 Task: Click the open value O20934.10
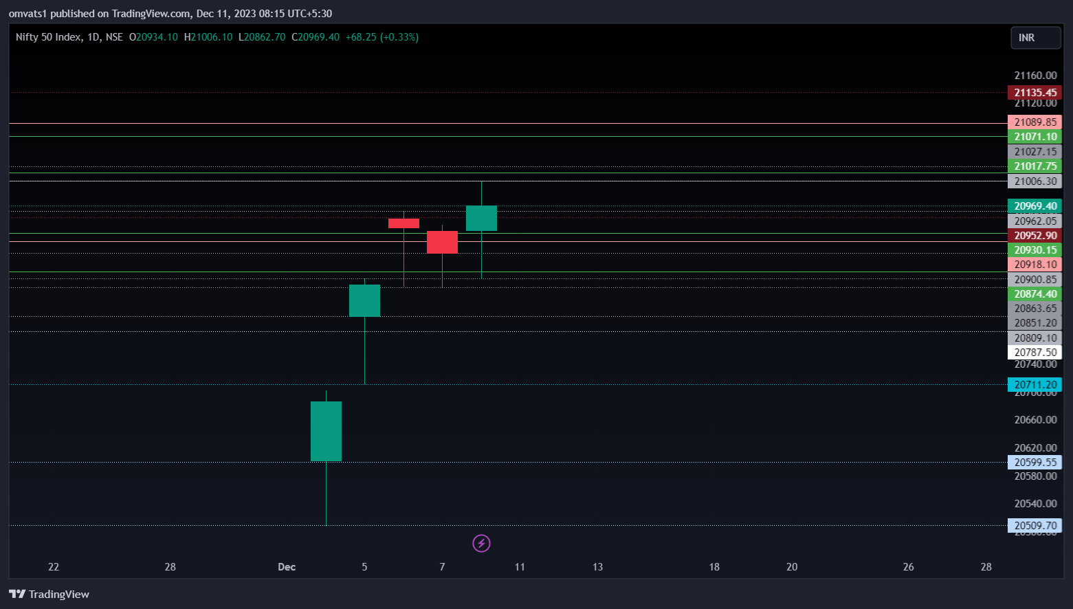pyautogui.click(x=153, y=37)
